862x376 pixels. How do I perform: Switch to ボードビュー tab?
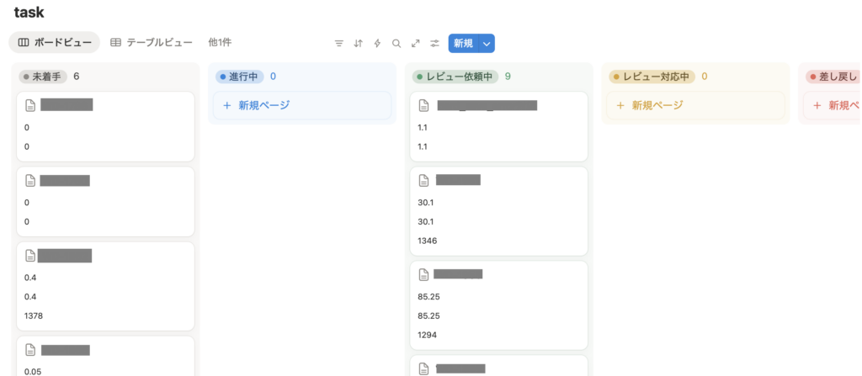tap(54, 42)
